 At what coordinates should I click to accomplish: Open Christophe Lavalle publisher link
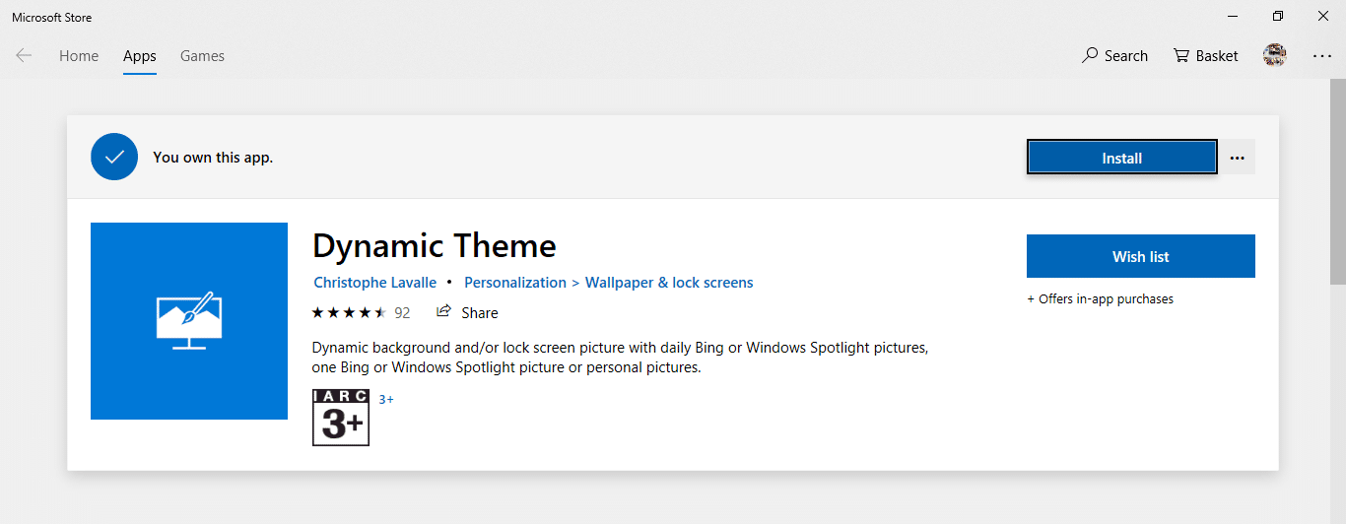click(374, 283)
